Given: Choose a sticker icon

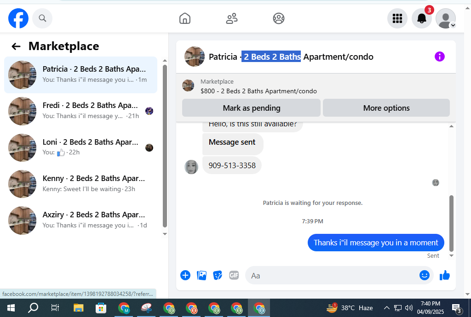Looking at the screenshot, I should (218, 275).
